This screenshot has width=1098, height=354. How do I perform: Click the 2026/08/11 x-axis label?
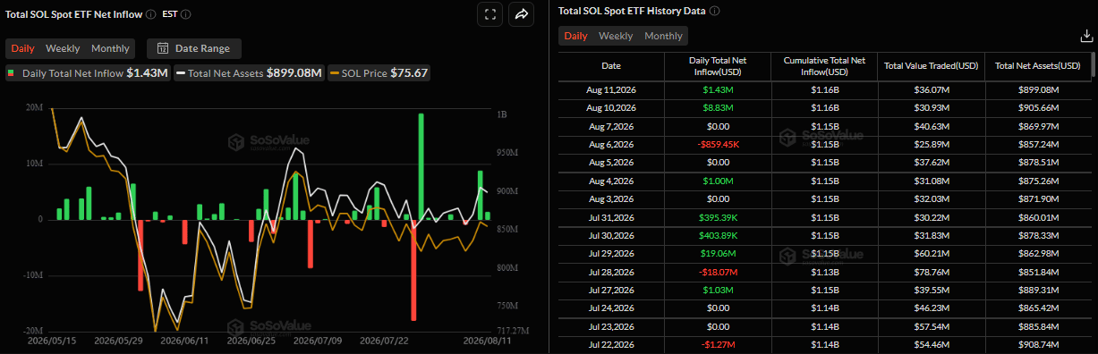(x=487, y=341)
